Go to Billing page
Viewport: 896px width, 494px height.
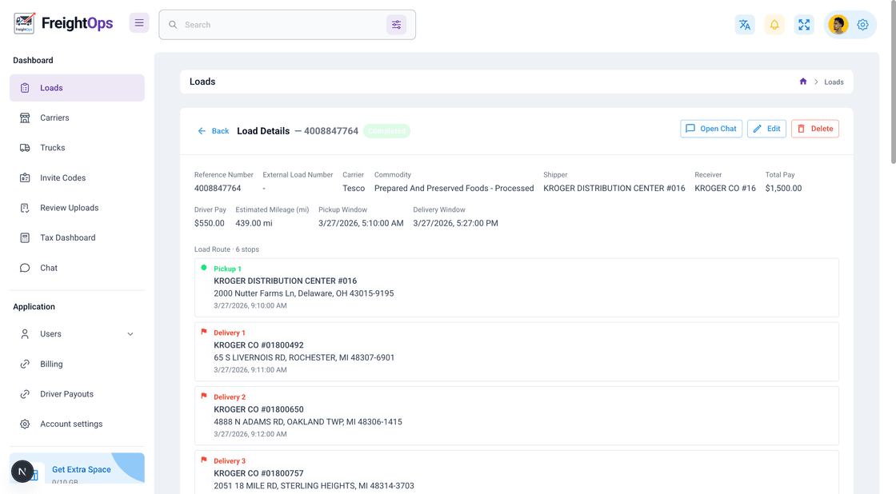[x=77, y=364]
